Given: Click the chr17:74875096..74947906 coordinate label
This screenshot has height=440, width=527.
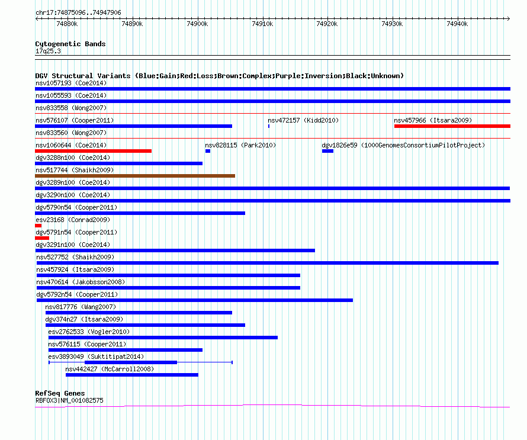Looking at the screenshot, I should [78, 13].
